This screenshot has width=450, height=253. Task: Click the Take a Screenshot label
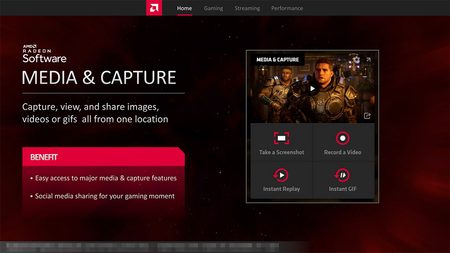282,152
